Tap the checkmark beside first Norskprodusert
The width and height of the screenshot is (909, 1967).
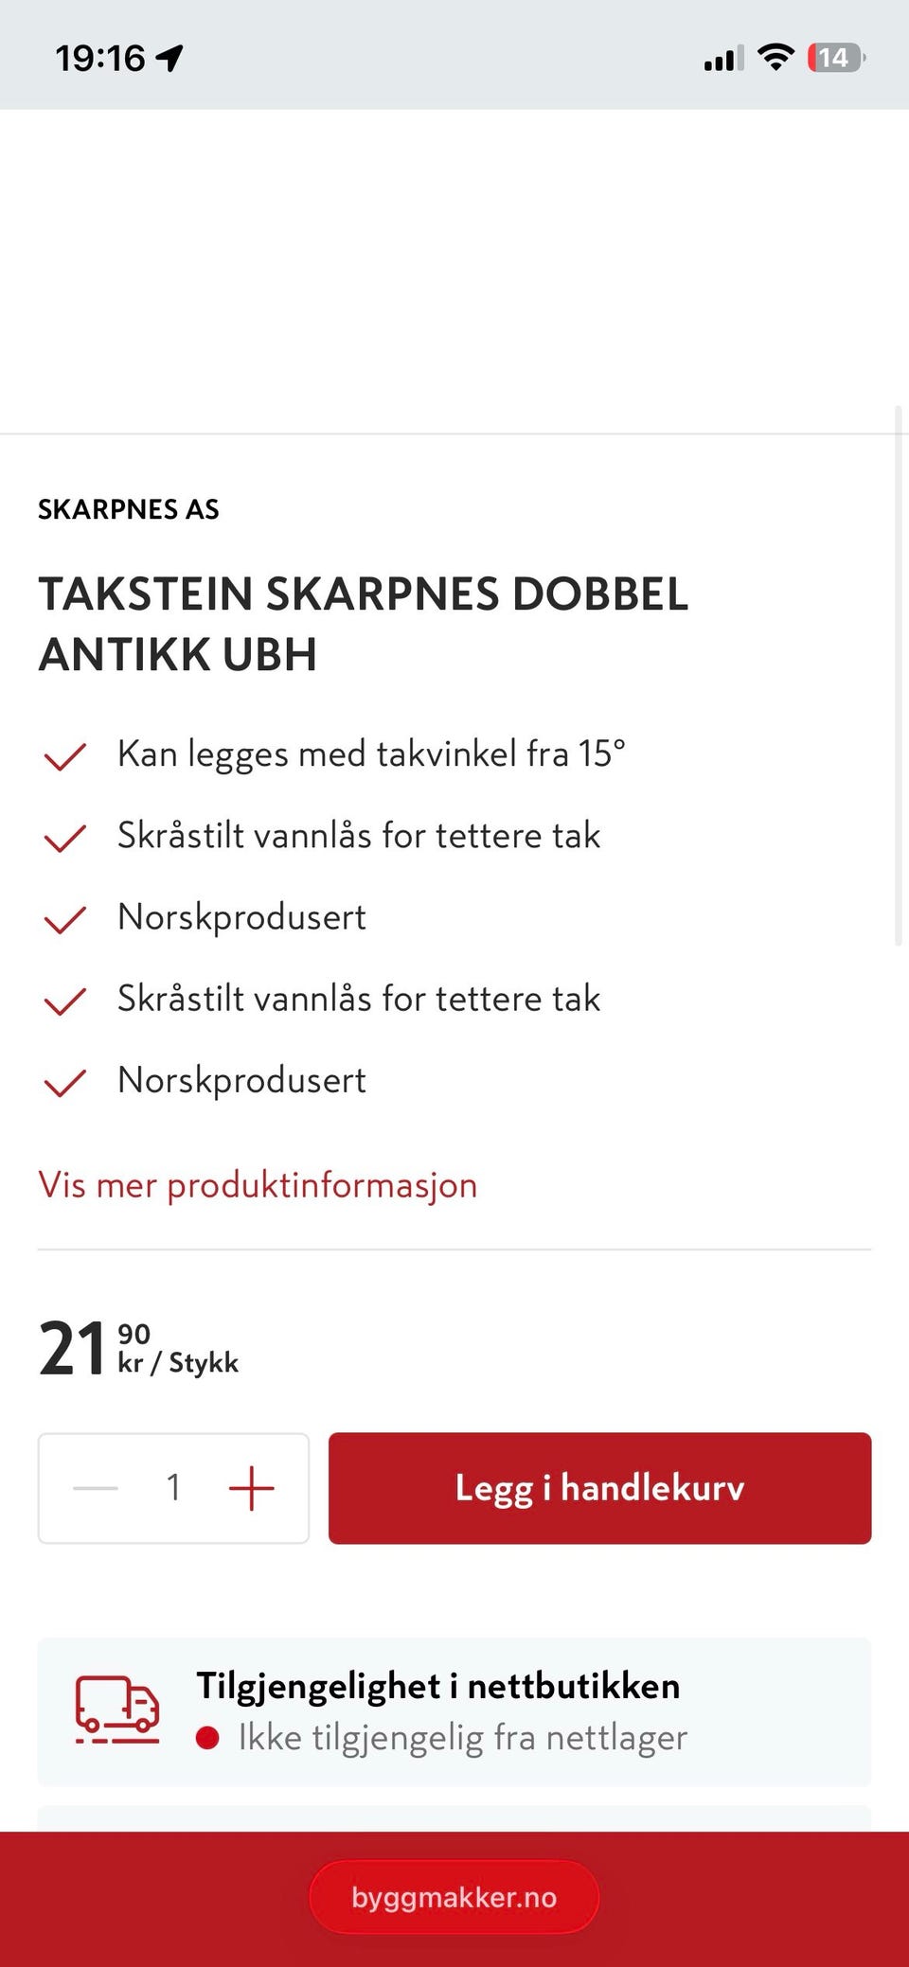65,919
